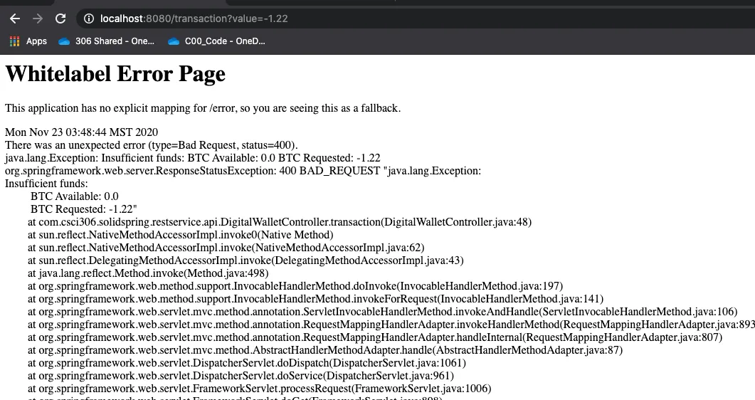View site information icon beside localhost URL
Screen dimensions: 755x400
(89, 19)
